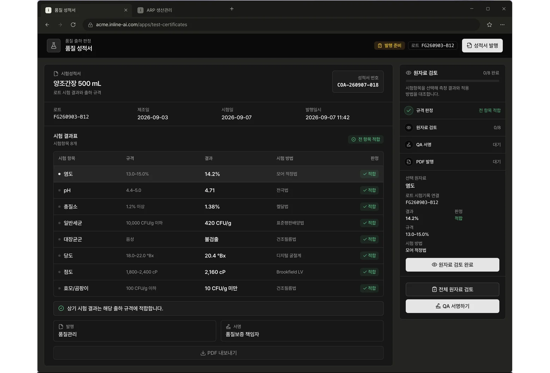Click the 원자료 검토 panel header eye icon
Screen dimensions: 550x373
point(409,73)
